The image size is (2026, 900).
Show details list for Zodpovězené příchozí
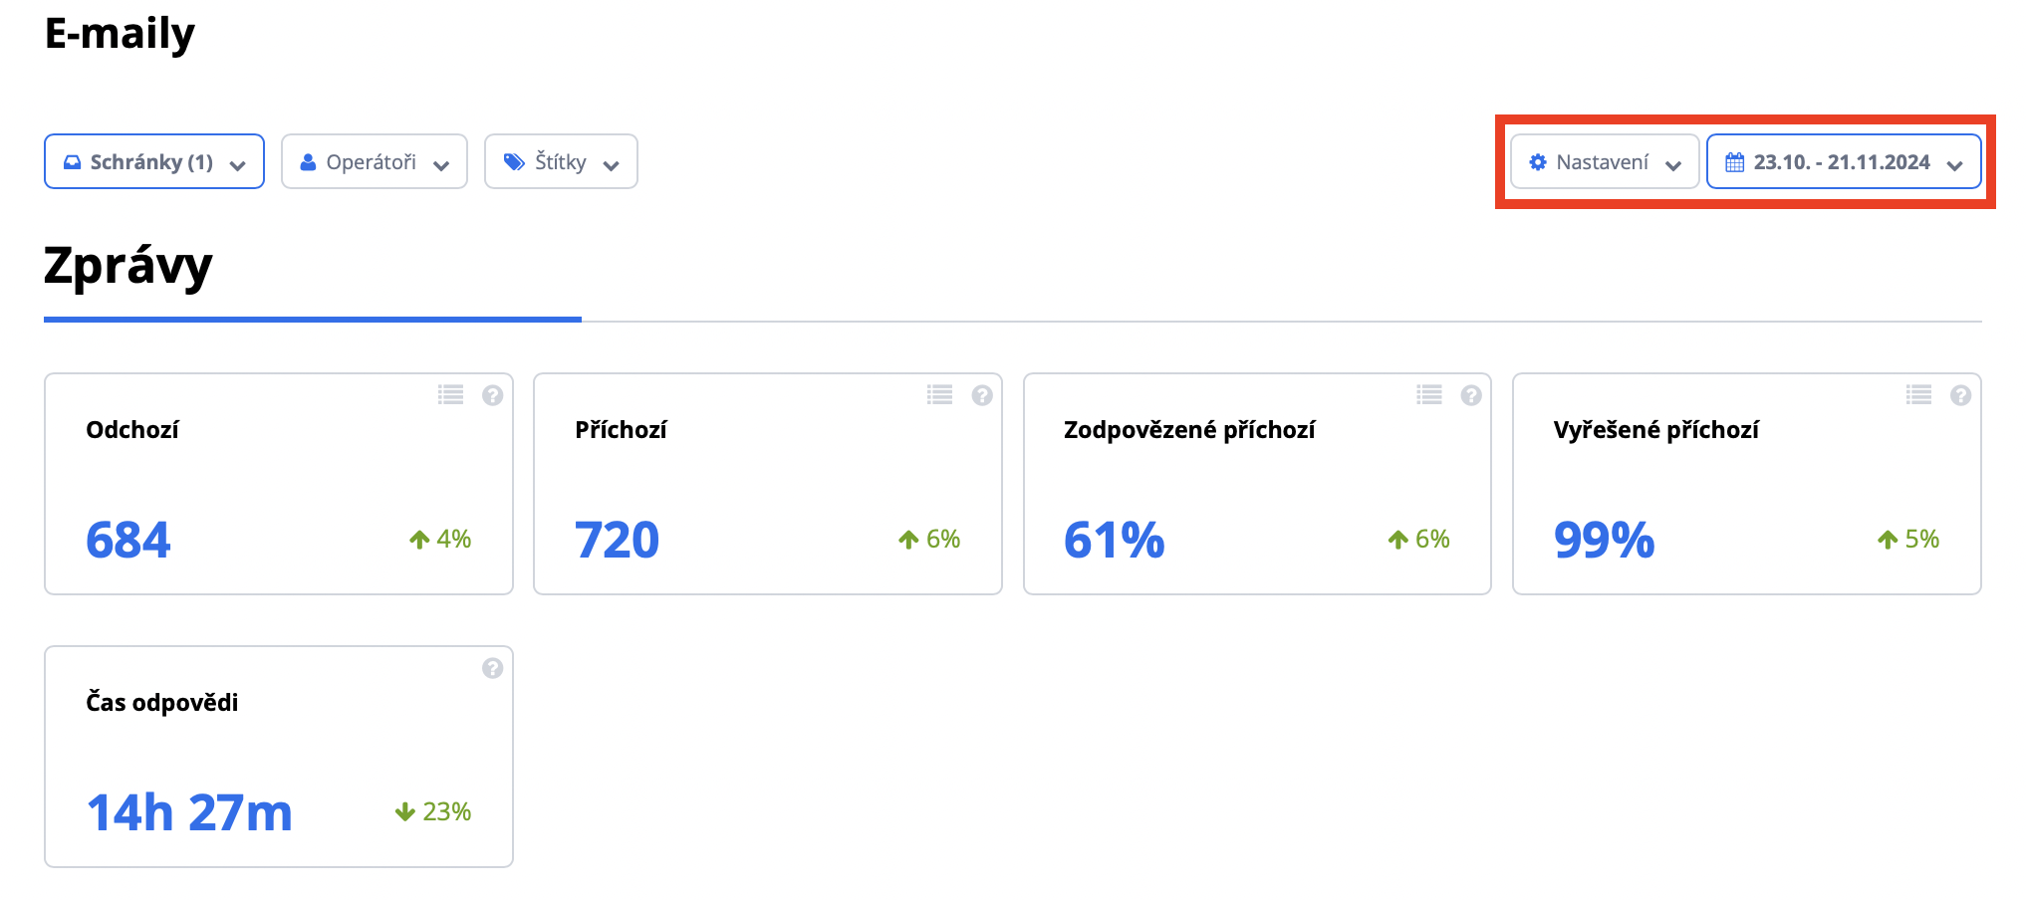tap(1429, 395)
